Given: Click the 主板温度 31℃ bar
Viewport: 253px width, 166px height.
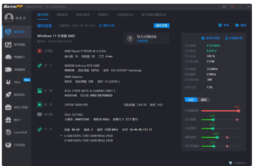Looking at the screenshot, I should click(221, 129).
